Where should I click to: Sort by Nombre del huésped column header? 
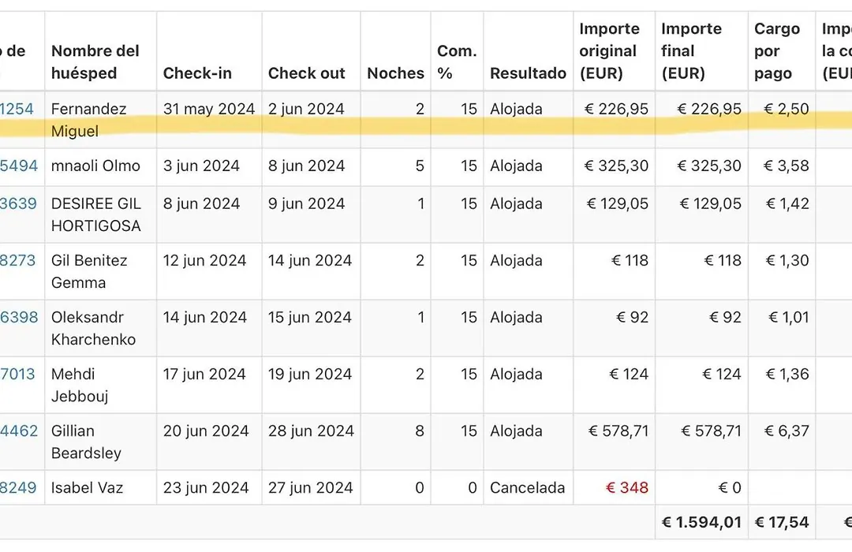95,62
